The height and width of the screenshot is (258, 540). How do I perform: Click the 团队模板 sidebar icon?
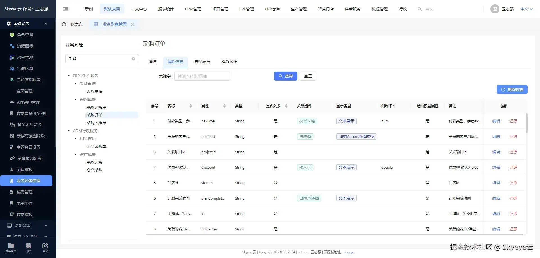coord(12,170)
